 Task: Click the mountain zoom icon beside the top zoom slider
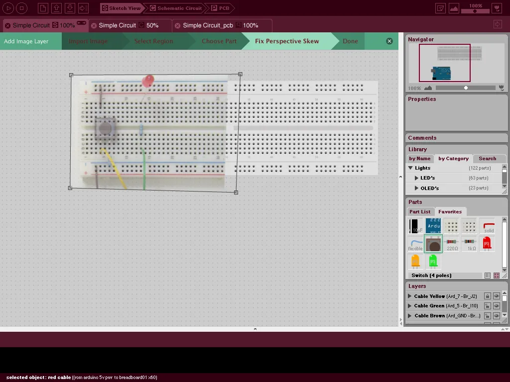click(x=454, y=8)
